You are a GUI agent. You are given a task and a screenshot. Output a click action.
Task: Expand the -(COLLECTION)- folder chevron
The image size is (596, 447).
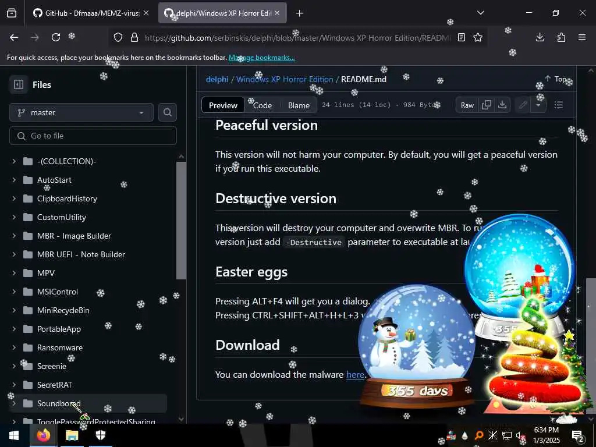14,161
